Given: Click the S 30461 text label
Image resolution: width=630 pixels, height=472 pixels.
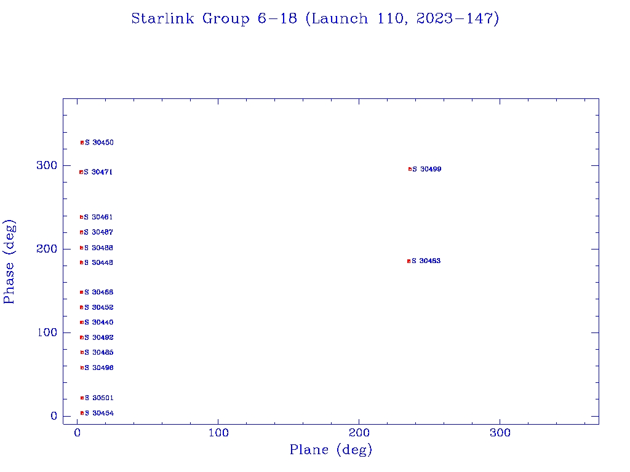Looking at the screenshot, I should coord(98,217).
